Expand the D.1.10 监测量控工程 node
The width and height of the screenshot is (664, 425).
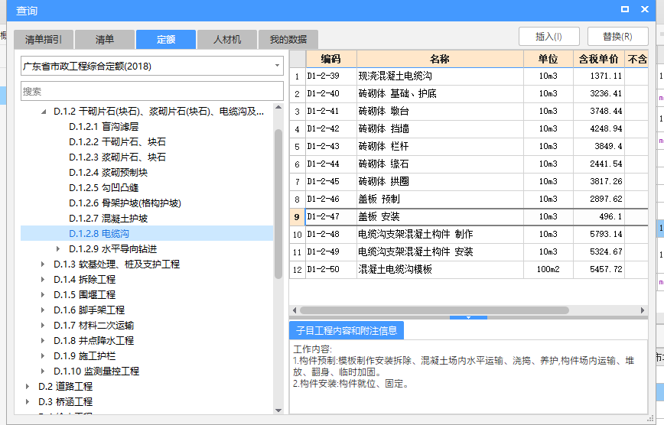click(43, 371)
